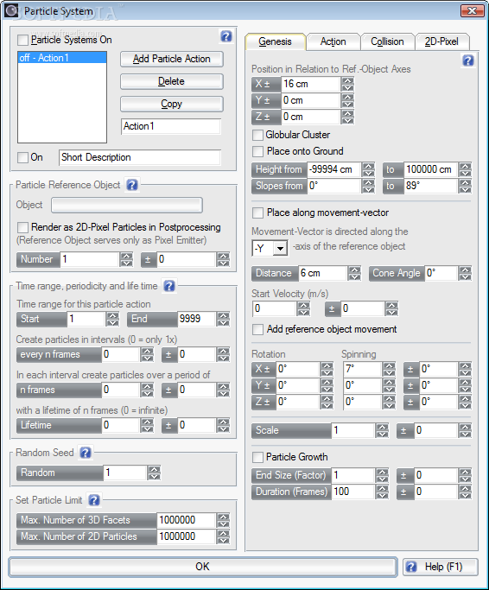The image size is (489, 590).
Task: Open help icon for Time range section
Action: click(x=169, y=286)
